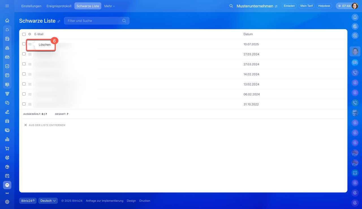Open the shopping cart icon in left sidebar
Image resolution: width=362 pixels, height=209 pixels.
7,148
